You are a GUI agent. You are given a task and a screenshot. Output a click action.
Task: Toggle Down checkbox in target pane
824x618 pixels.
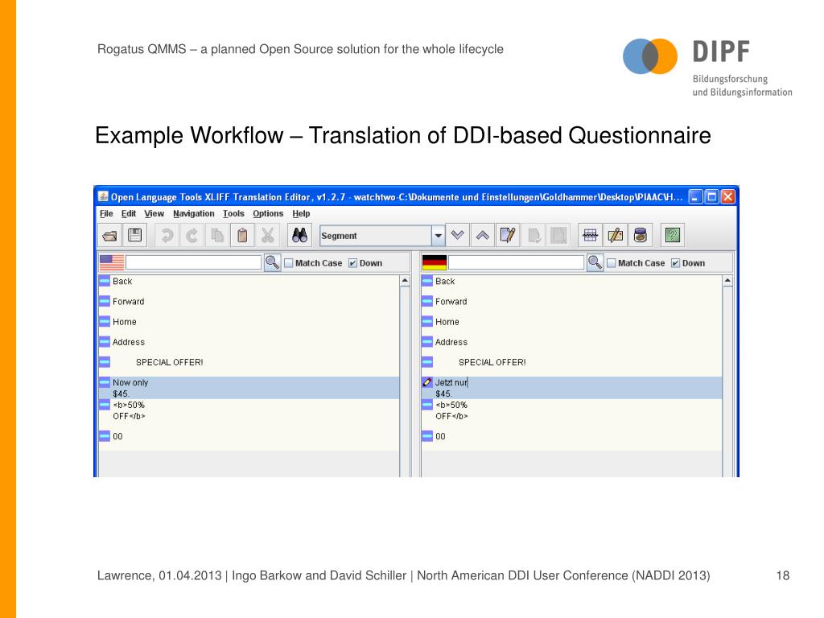click(675, 263)
